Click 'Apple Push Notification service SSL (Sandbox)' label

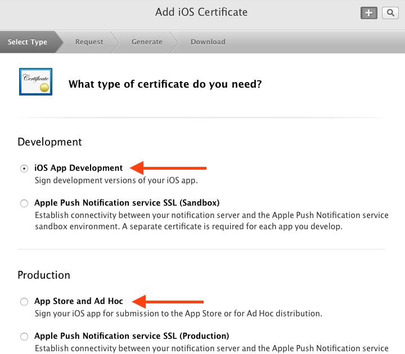(x=127, y=203)
